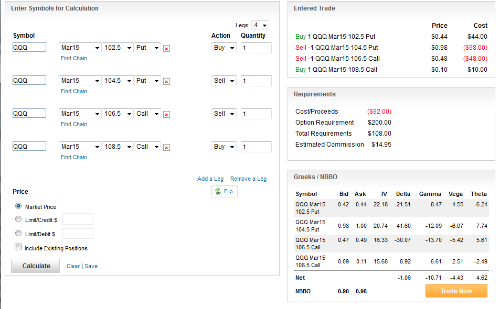
Task: Enable Include Existing Positions checkbox
Action: pos(19,248)
